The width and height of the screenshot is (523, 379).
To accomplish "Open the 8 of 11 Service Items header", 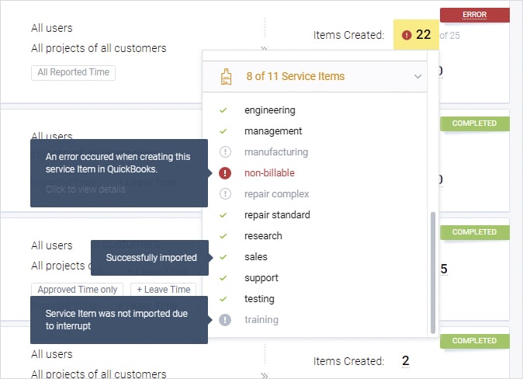I will (x=314, y=76).
